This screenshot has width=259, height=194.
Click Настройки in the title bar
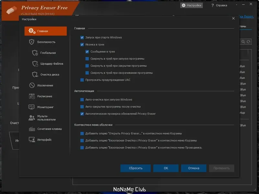pos(192,5)
